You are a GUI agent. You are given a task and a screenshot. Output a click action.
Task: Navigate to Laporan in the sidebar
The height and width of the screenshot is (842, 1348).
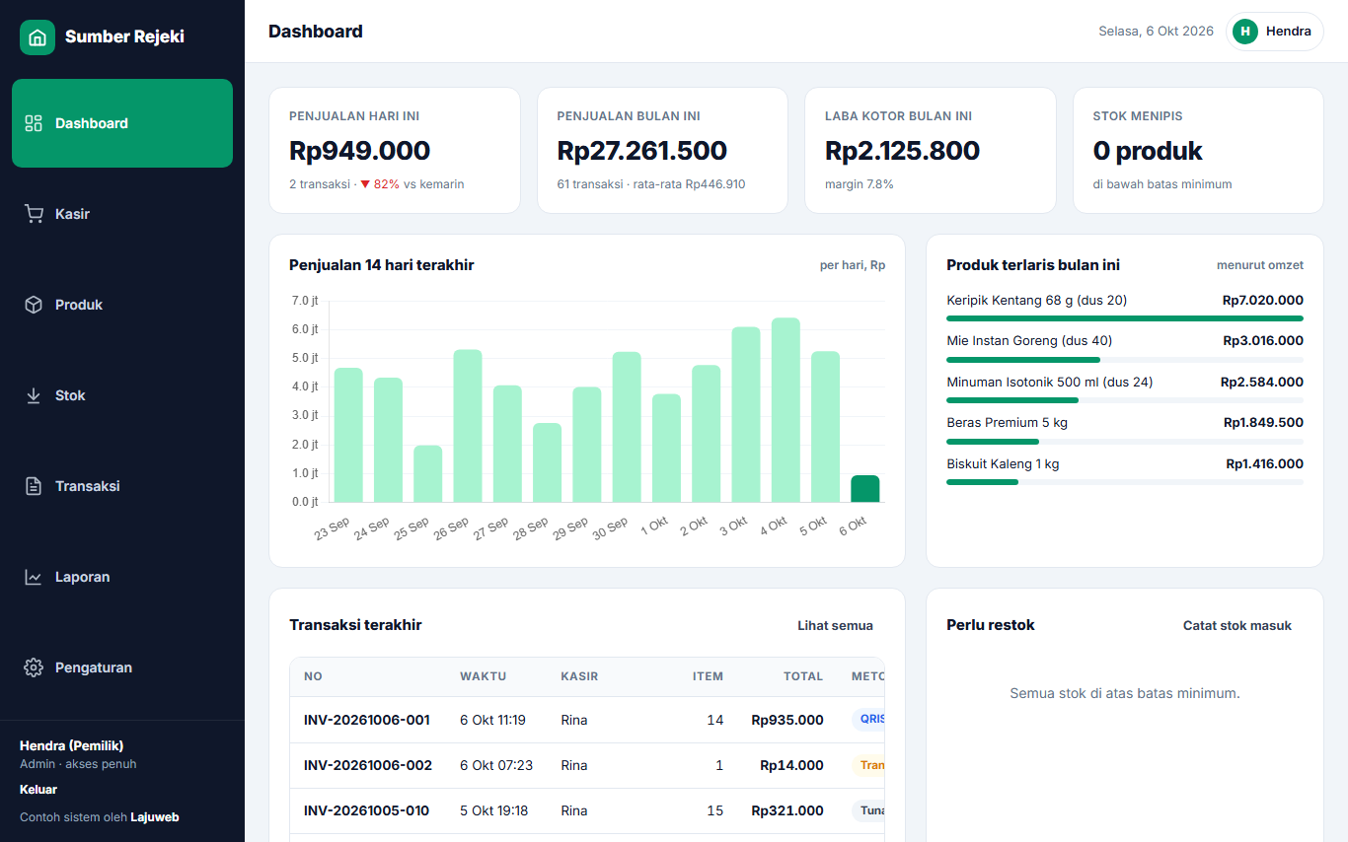(x=122, y=577)
